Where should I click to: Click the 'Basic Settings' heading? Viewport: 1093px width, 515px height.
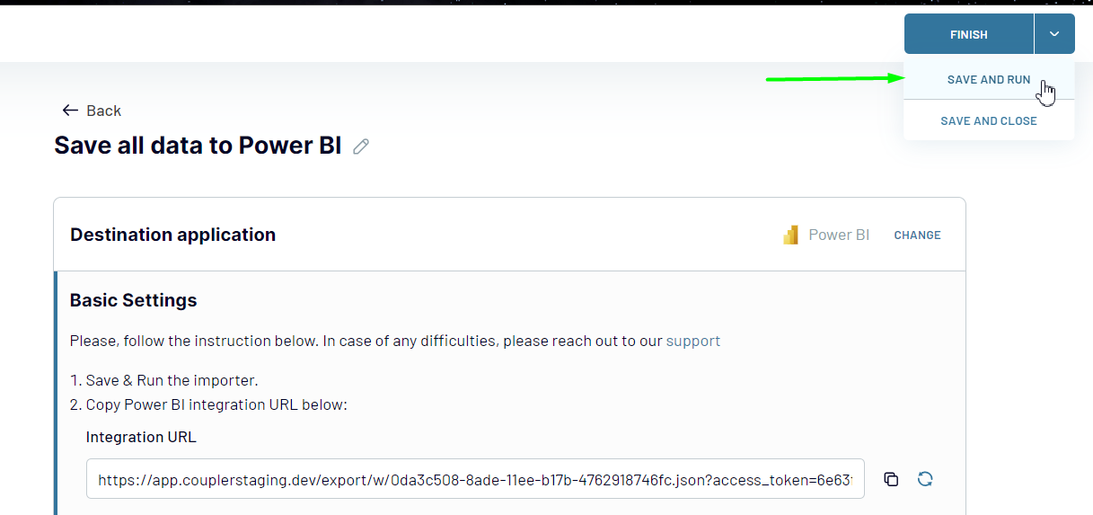(133, 300)
